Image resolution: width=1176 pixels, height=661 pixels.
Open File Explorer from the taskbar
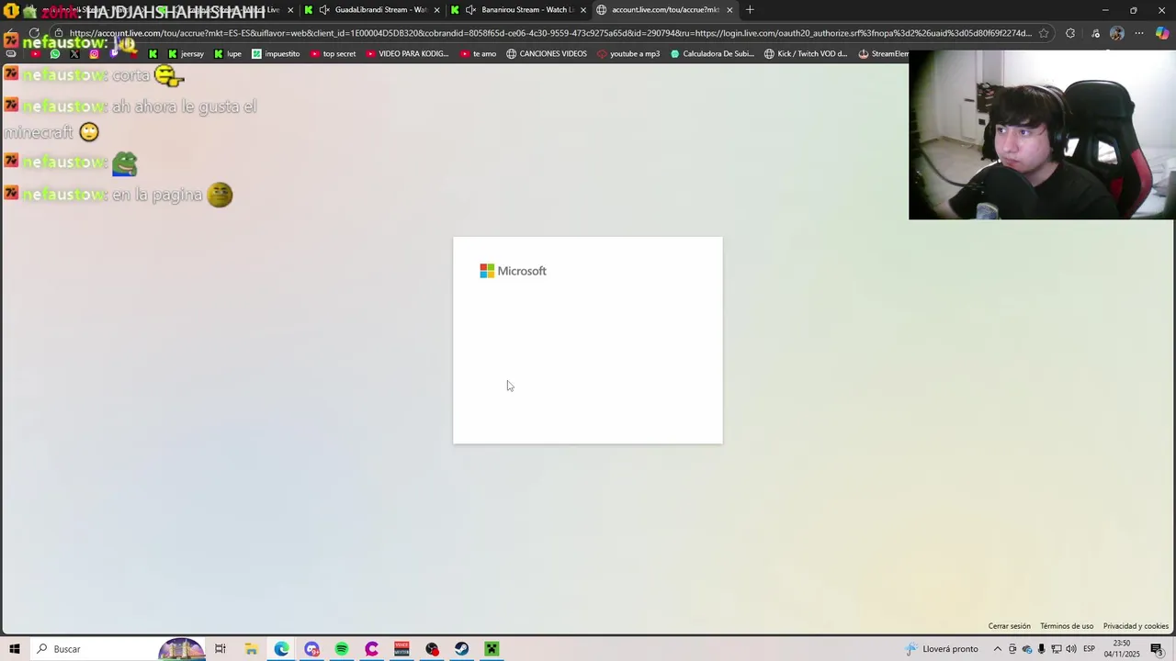pos(251,649)
